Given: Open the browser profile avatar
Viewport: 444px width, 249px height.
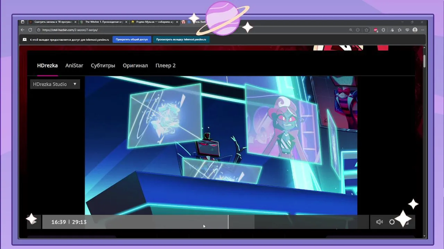Looking at the screenshot, I should [x=415, y=30].
